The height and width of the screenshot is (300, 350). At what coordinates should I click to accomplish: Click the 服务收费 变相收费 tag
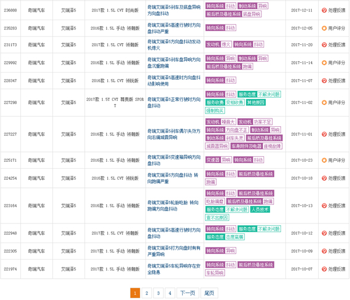[225, 103]
